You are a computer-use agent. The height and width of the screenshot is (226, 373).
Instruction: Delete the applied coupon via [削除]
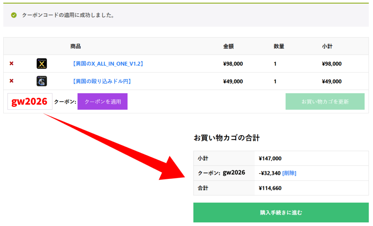(289, 173)
